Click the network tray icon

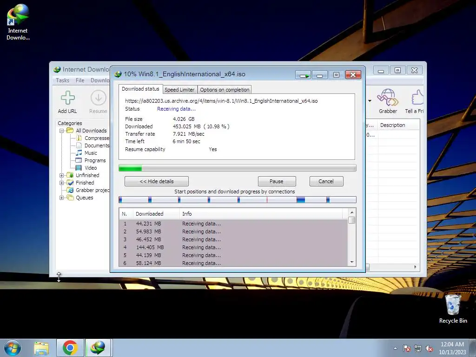click(418, 348)
